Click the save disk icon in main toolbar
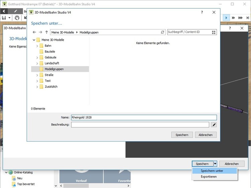Image resolution: width=251 pixels, height=188 pixels. (x=4, y=18)
